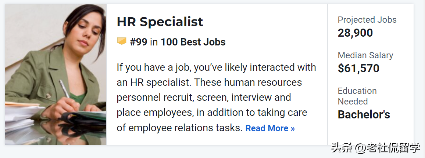Open the HR Specialist job title
Viewport: 425px width, 158px height.
tap(160, 22)
